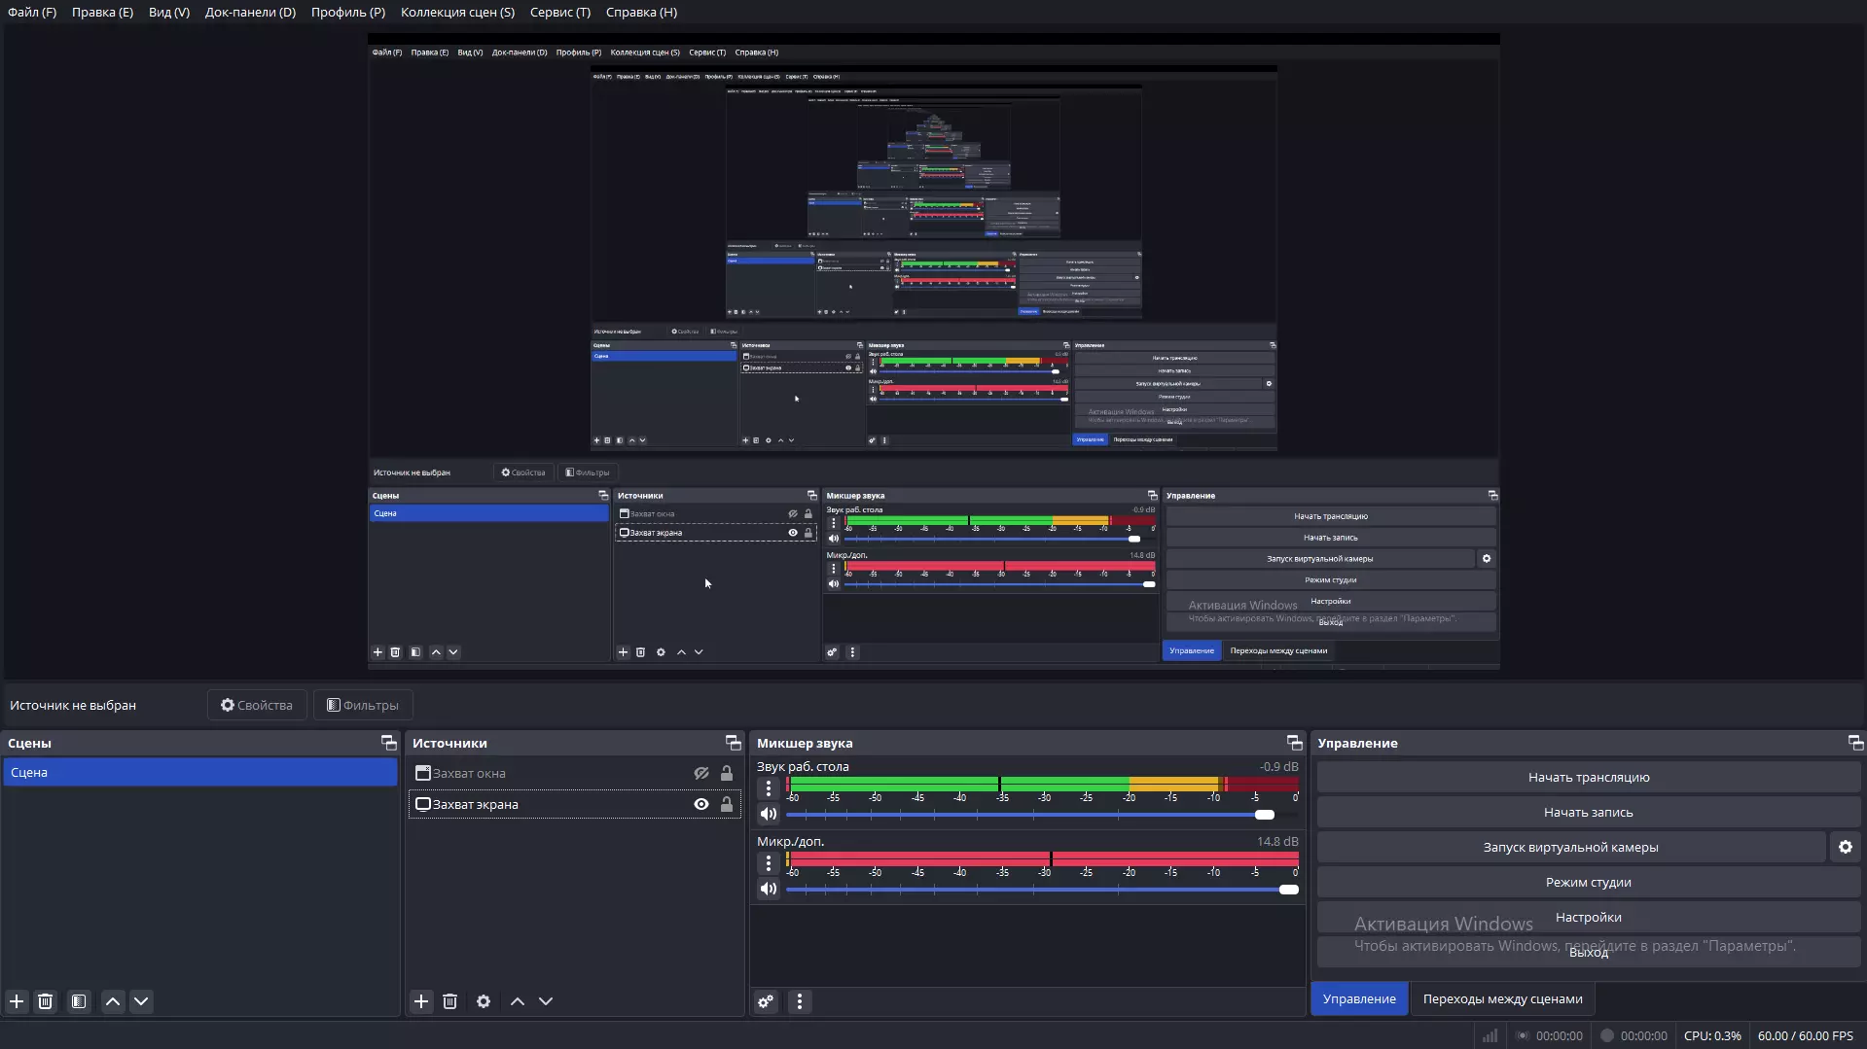The image size is (1867, 1049).
Task: Add a new source with plus icon
Action: coord(421,1001)
